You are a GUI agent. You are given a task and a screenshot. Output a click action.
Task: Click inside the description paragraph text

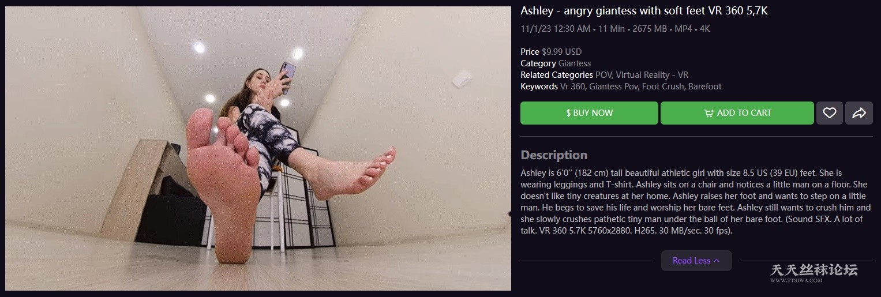point(696,202)
